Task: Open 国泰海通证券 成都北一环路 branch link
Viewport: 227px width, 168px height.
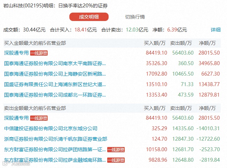Action: pyautogui.click(x=55, y=95)
